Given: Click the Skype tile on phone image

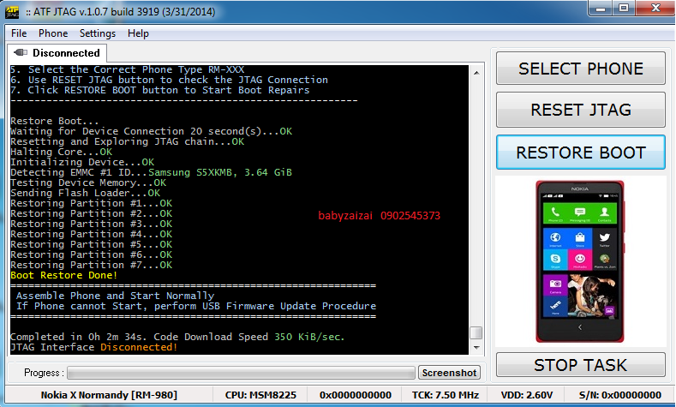Looking at the screenshot, I should click(x=554, y=258).
